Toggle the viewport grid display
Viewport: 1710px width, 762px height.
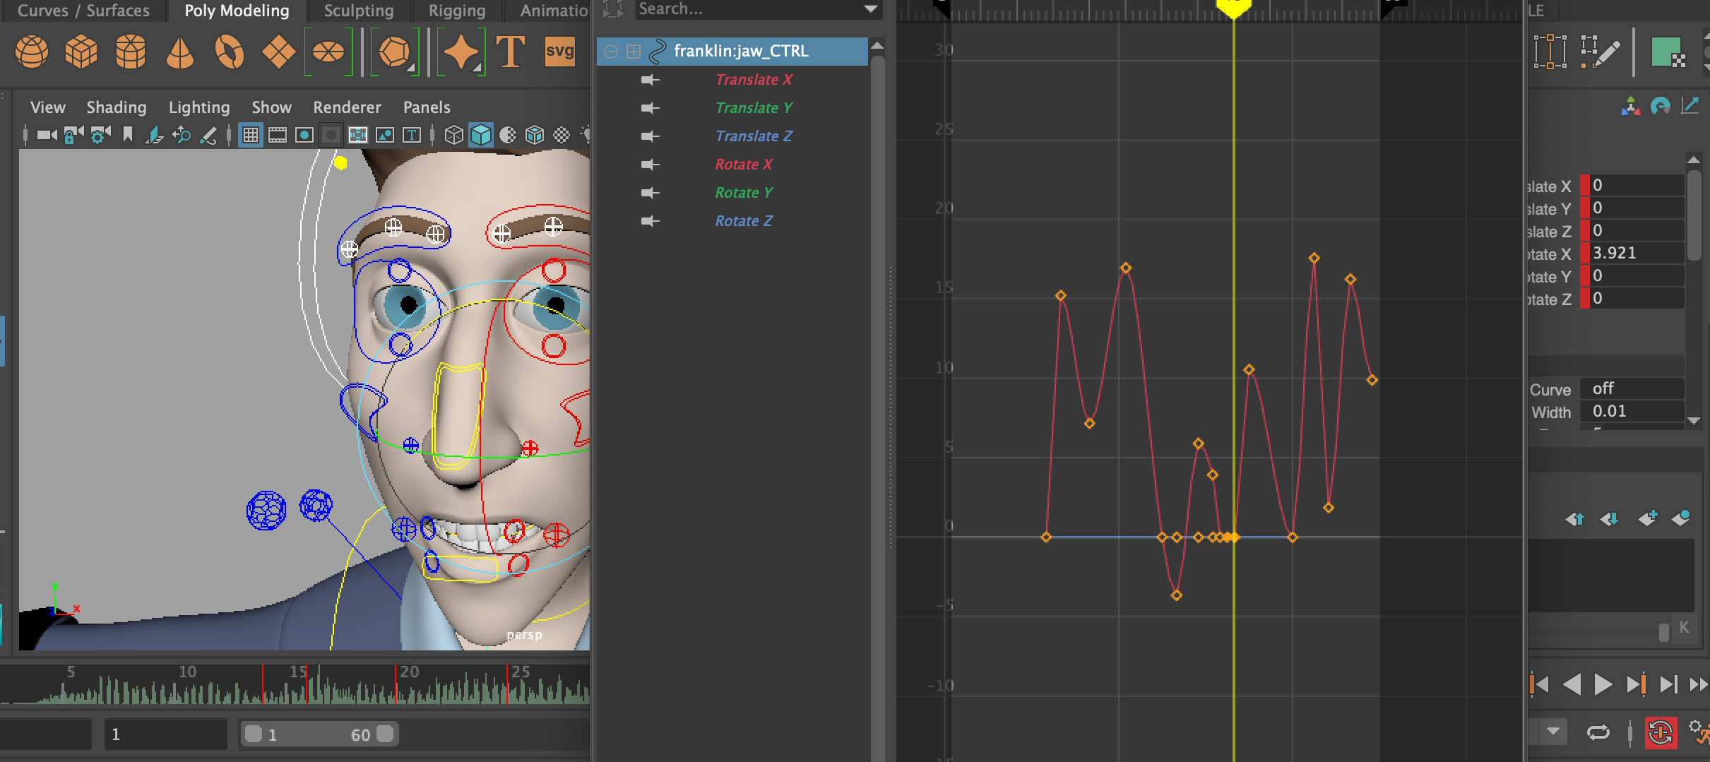pyautogui.click(x=251, y=135)
